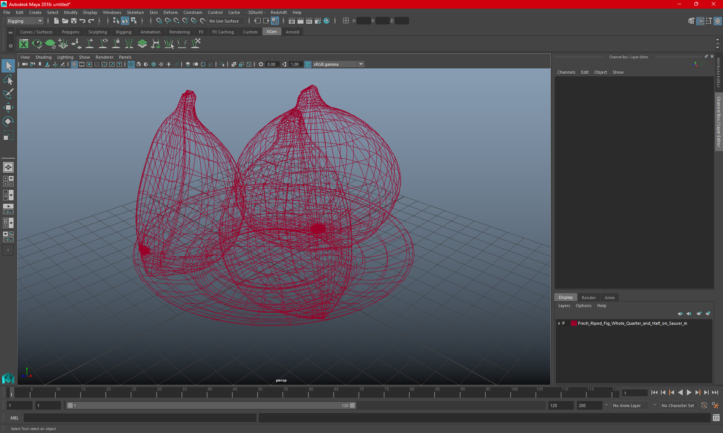This screenshot has height=433, width=723.
Task: Open the Rendering tab menu
Action: (x=179, y=32)
